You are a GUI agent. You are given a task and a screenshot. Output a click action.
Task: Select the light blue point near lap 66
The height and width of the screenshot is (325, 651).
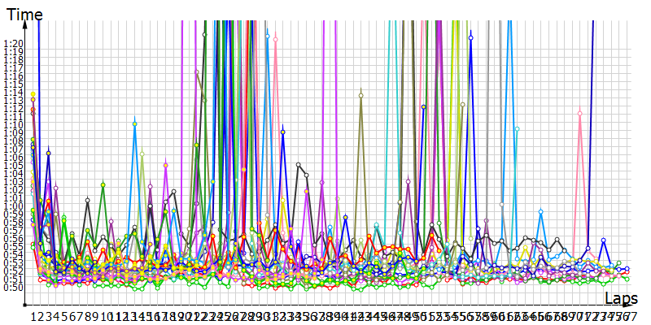click(540, 211)
